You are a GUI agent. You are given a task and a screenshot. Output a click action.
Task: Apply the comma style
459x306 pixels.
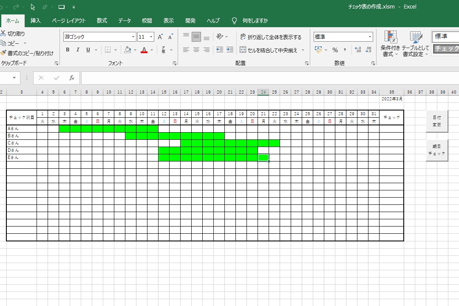345,49
